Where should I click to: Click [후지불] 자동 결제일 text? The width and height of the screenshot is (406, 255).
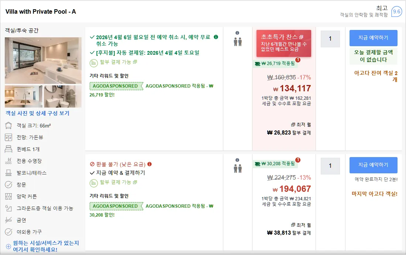[x=148, y=53]
